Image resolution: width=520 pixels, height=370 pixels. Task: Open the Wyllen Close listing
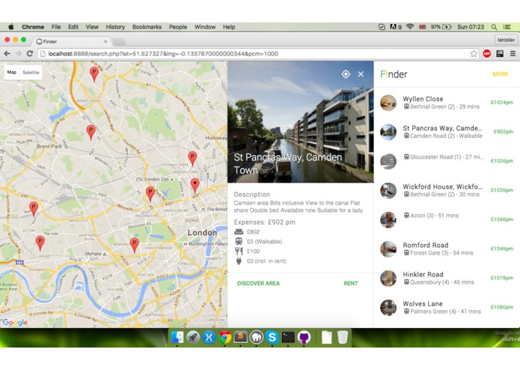tap(447, 103)
